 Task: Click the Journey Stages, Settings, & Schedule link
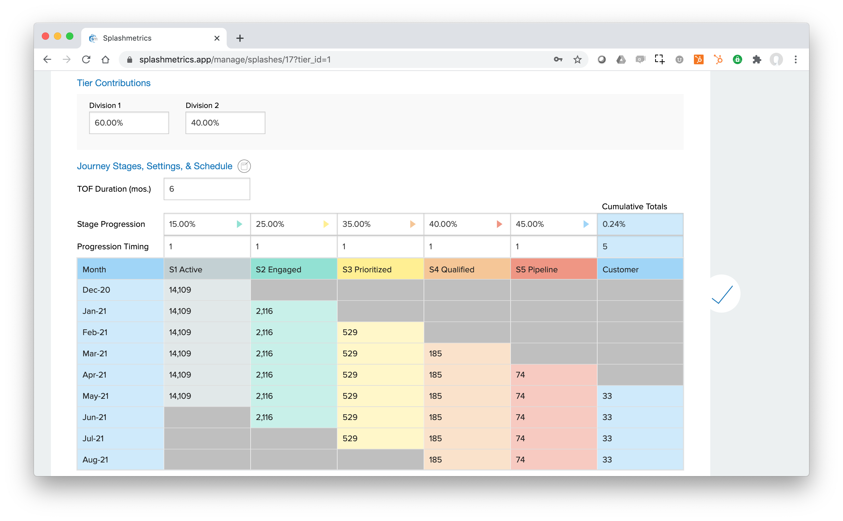click(155, 166)
